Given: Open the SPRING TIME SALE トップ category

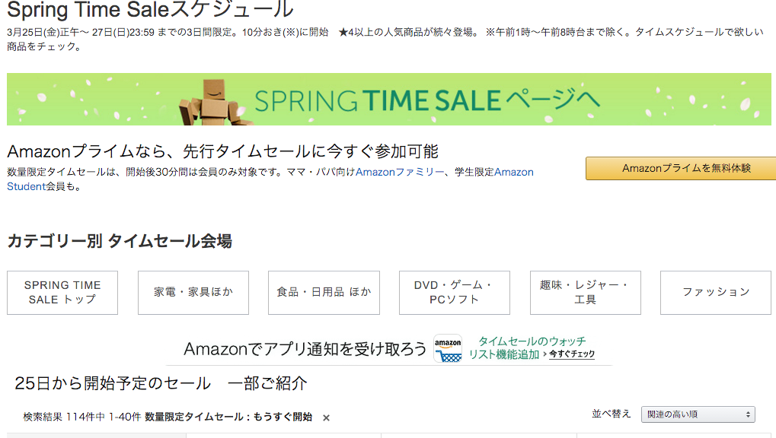Looking at the screenshot, I should pos(62,292).
